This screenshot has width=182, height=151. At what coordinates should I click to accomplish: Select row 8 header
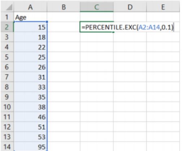pyautogui.click(x=7, y=87)
